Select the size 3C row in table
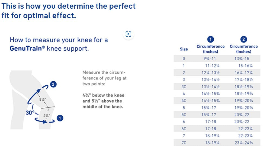 coord(217,87)
